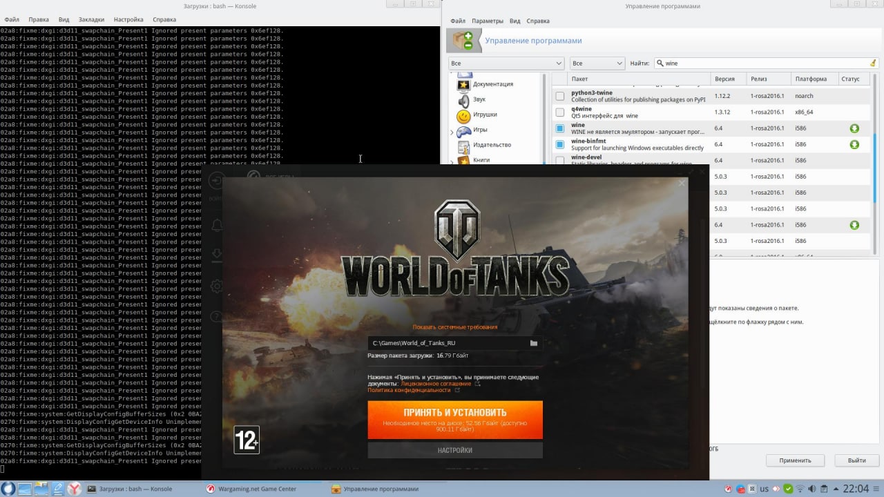Click the package manager add/remove box icon
The height and width of the screenshot is (497, 884).
pyautogui.click(x=463, y=41)
